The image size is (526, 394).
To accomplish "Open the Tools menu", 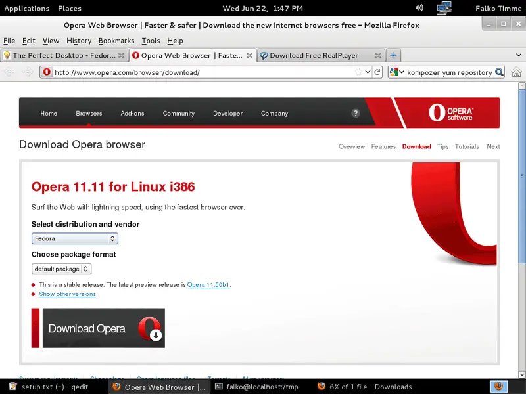I will point(151,41).
